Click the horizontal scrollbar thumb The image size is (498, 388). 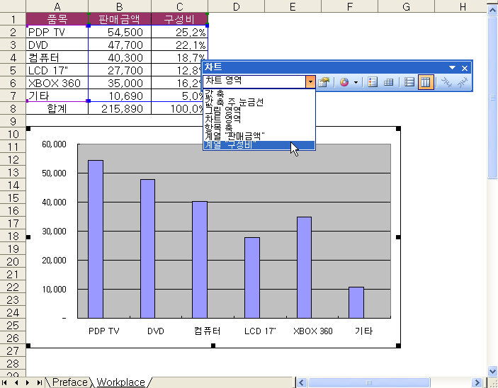[369, 382]
